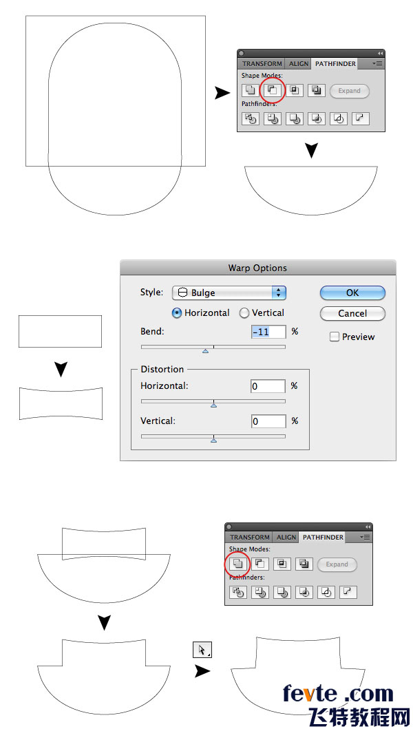Open Pathfinder tab in lower panel
Image resolution: width=413 pixels, height=731 pixels.
(x=323, y=538)
